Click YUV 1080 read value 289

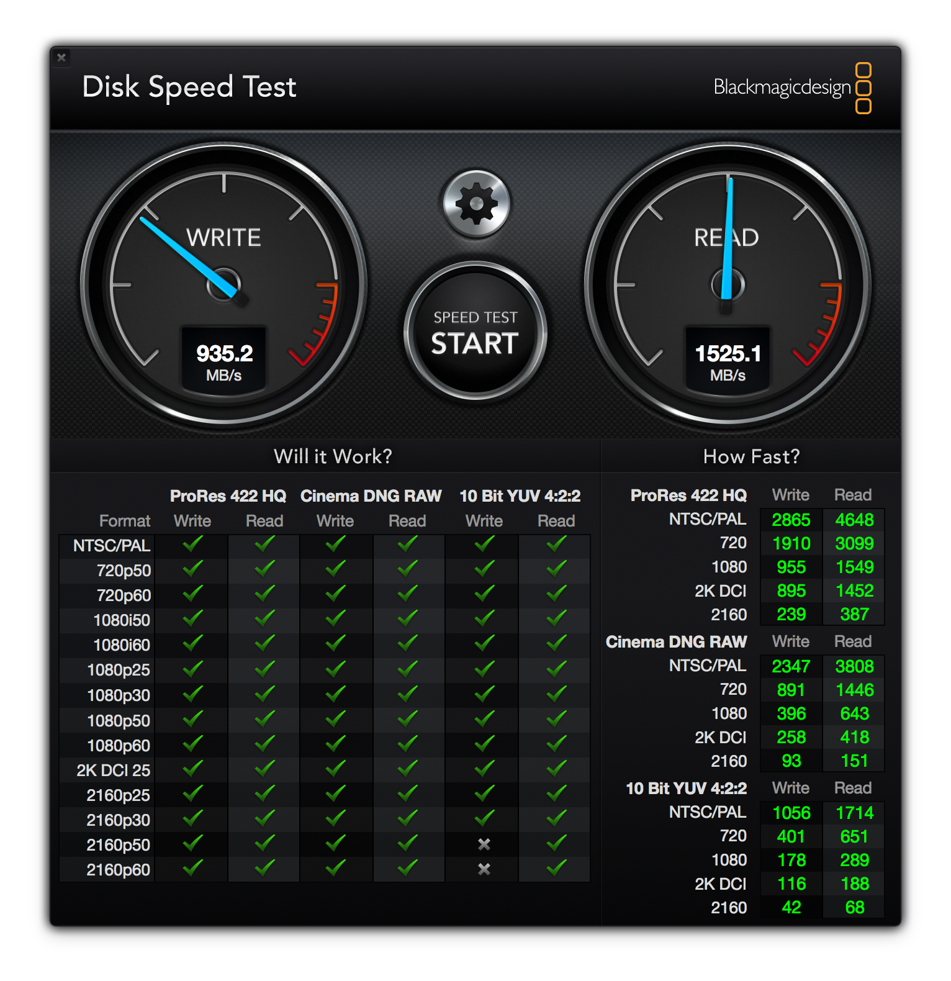[x=854, y=860]
